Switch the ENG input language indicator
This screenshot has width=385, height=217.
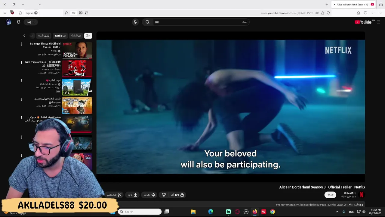351,212
